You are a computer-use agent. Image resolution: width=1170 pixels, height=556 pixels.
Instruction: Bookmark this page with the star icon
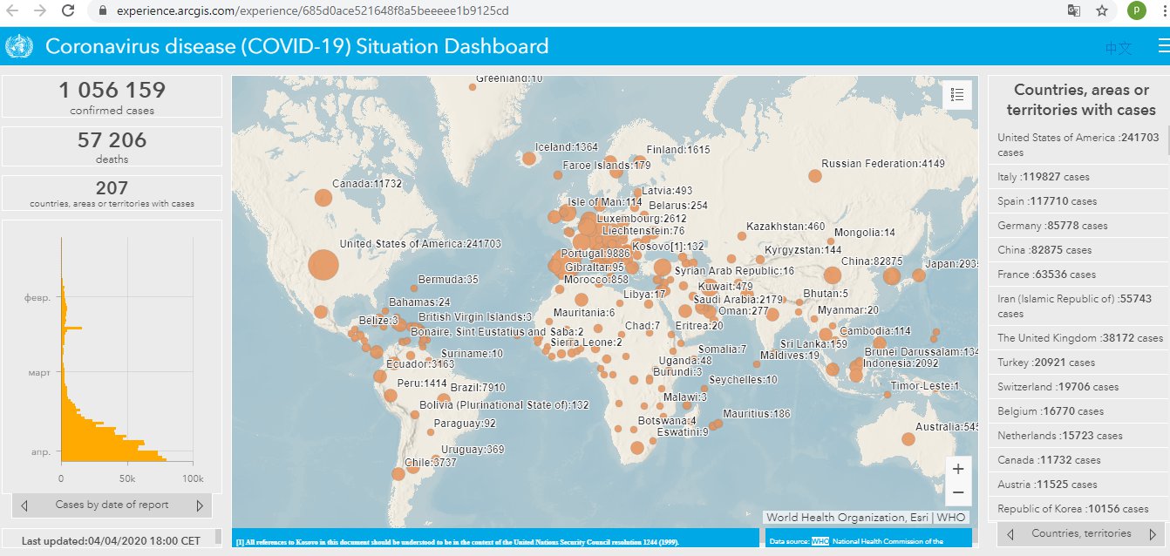tap(1102, 11)
